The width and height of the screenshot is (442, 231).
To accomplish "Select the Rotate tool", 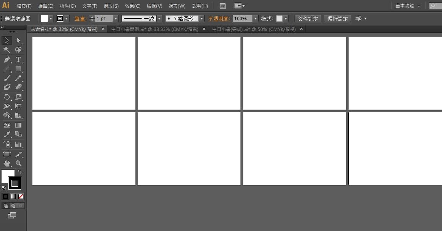I will pyautogui.click(x=7, y=97).
